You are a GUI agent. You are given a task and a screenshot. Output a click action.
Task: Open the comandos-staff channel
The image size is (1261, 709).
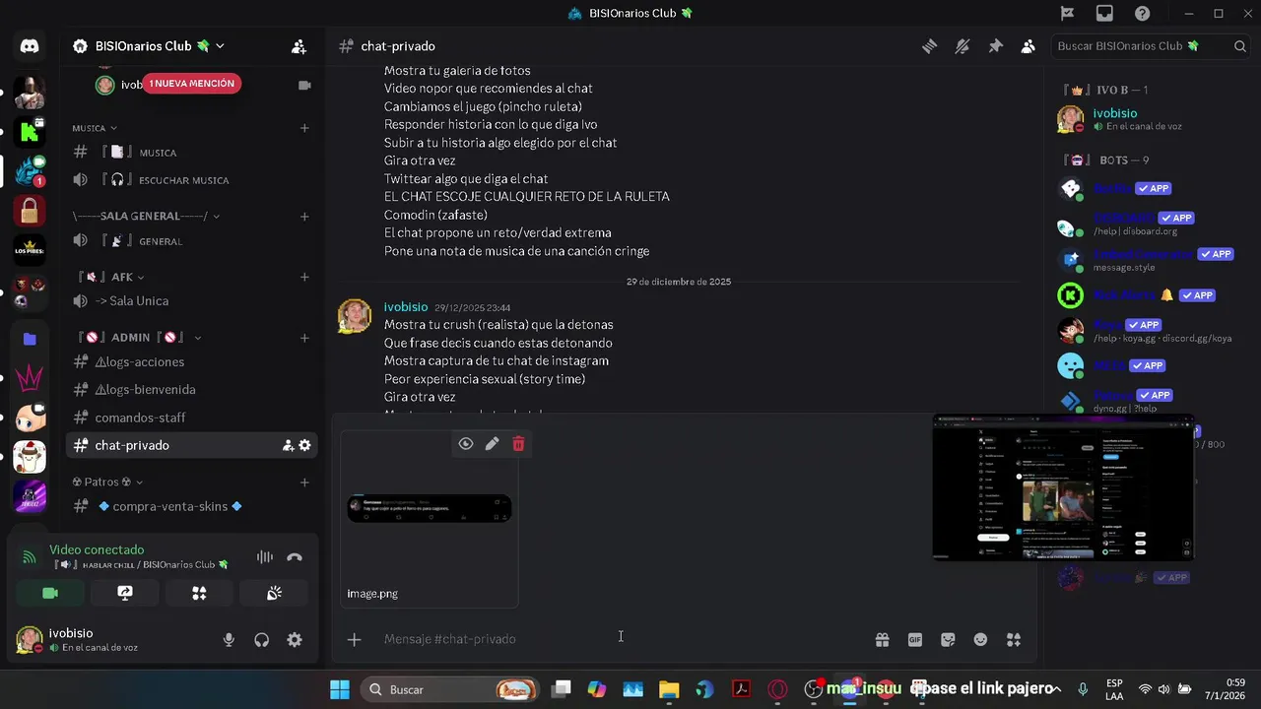(191, 418)
